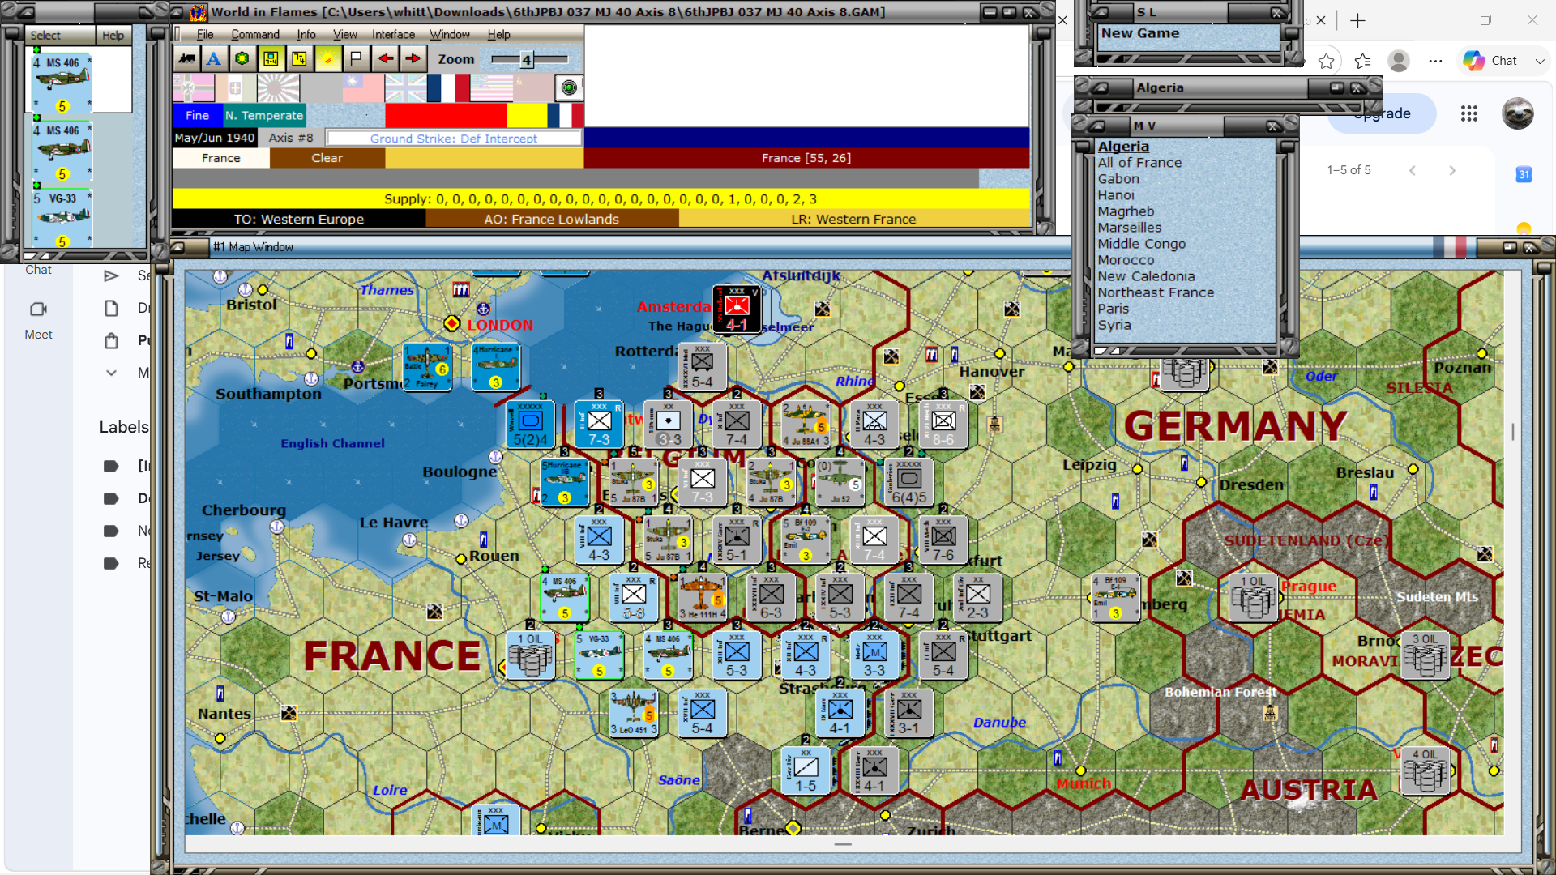Select the Soviet flag in the flag row
1556x875 pixels.
(x=533, y=87)
